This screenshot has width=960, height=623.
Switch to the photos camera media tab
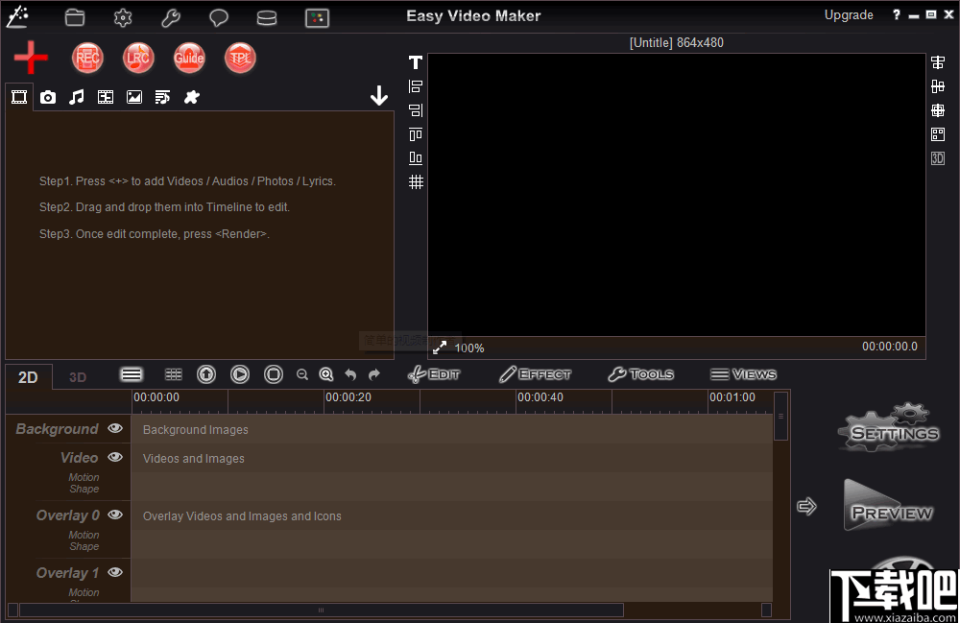click(x=47, y=96)
